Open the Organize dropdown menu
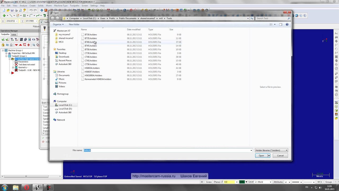 [58, 24]
